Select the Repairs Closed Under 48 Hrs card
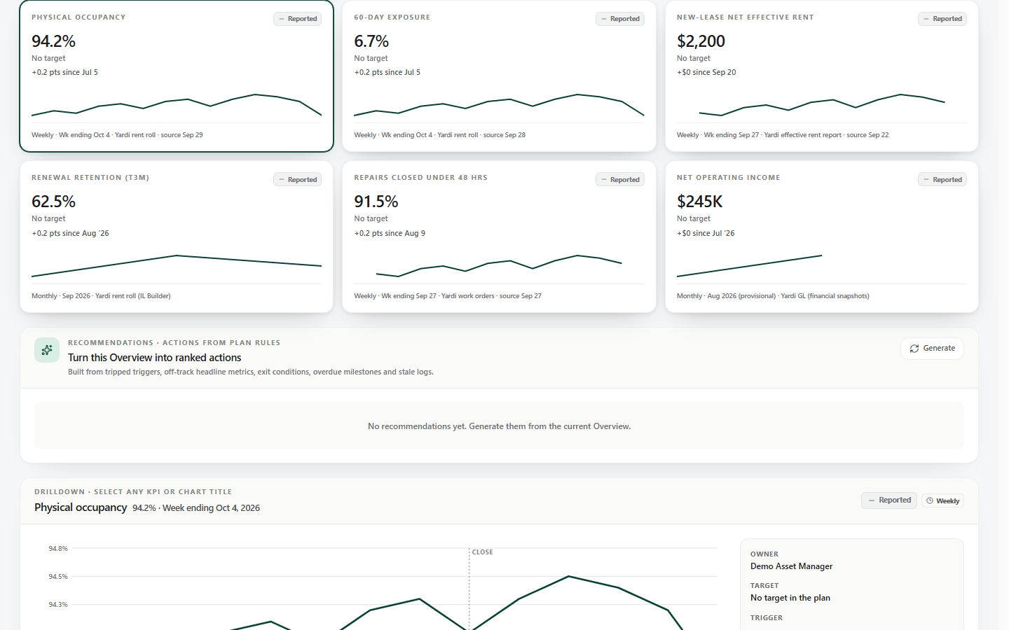The image size is (1009, 630). [499, 237]
